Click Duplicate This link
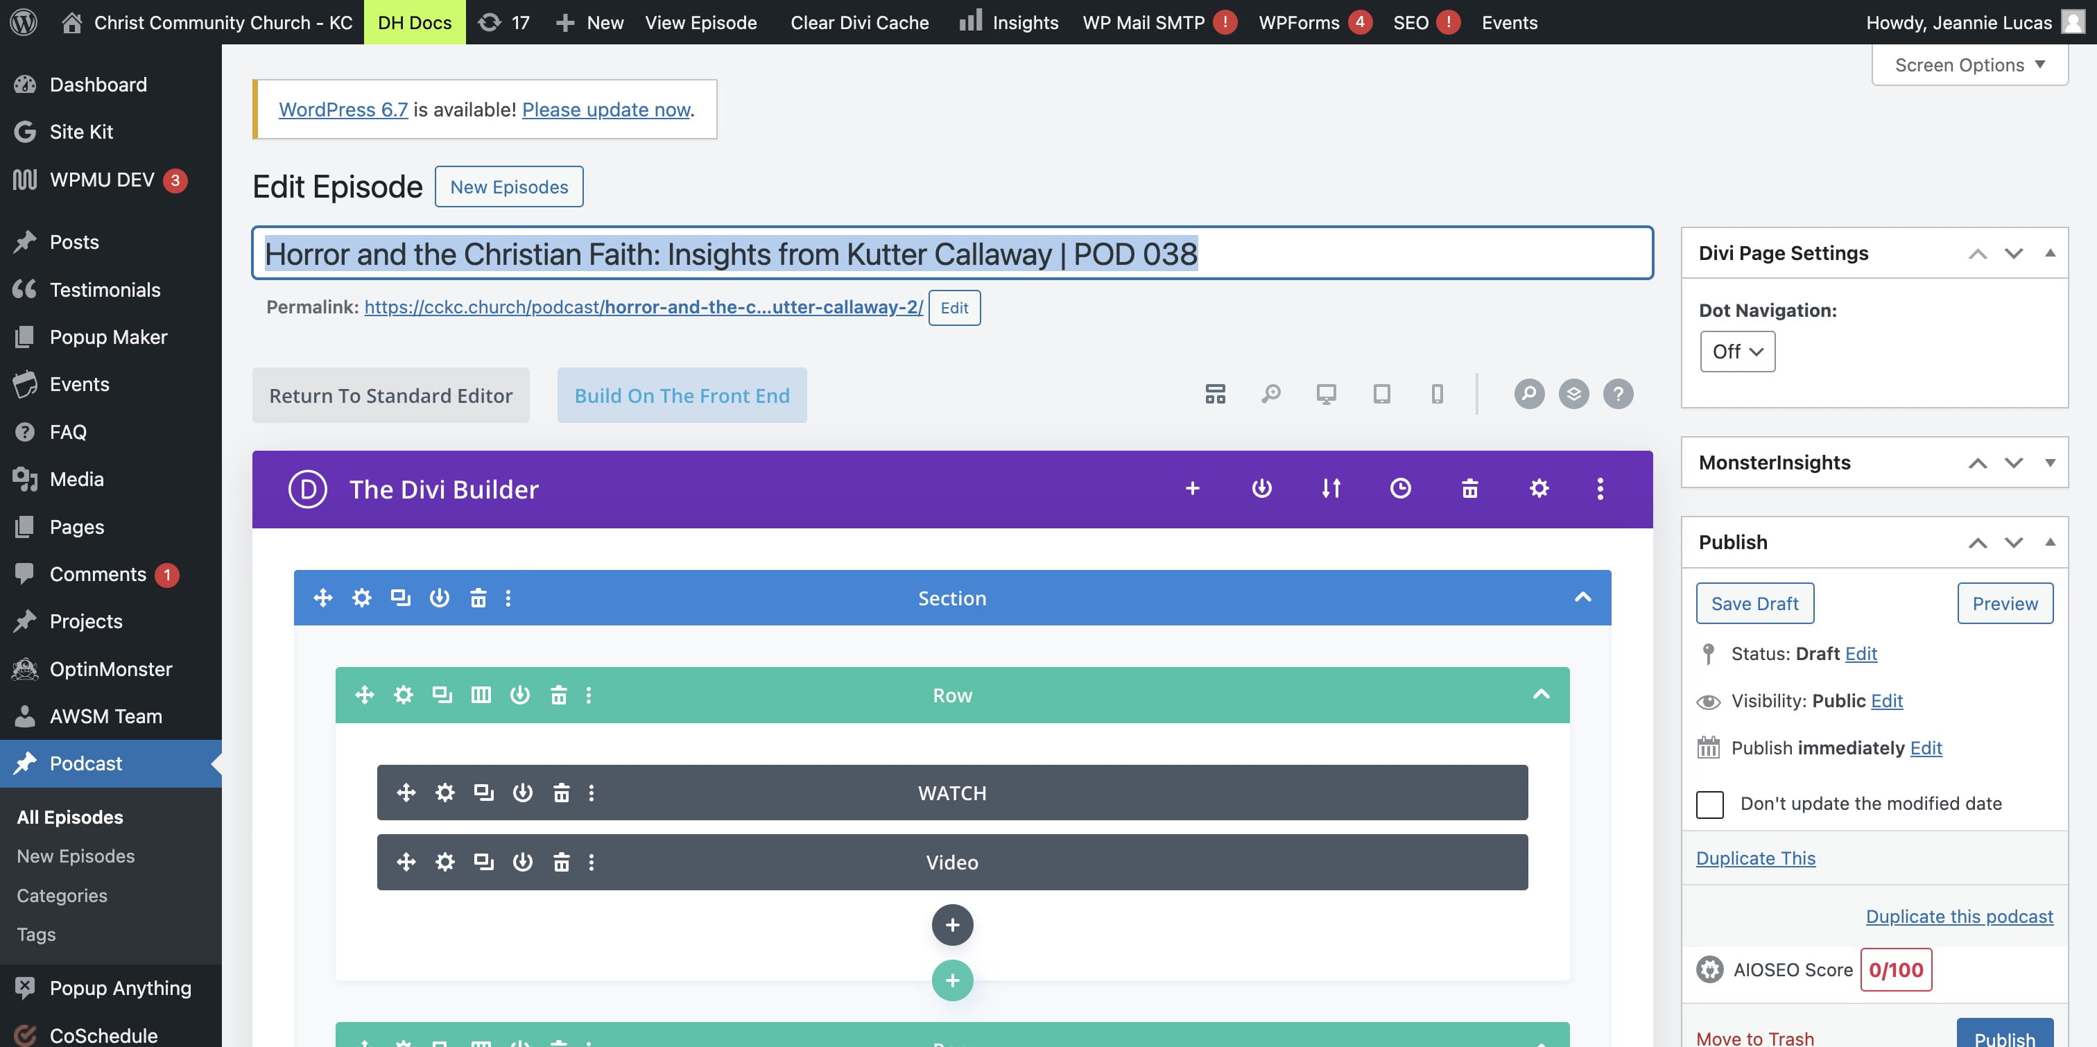Screen dimensions: 2097x1047 tap(1755, 858)
